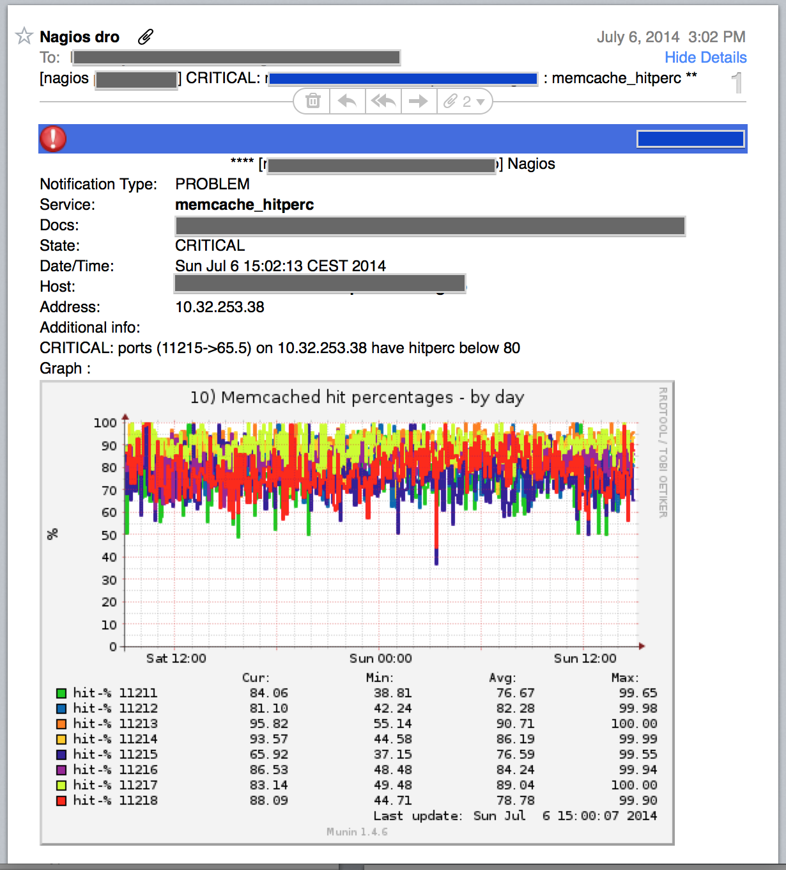This screenshot has height=870, width=786.
Task: Click the paperclip icon next to sender name
Action: pyautogui.click(x=146, y=37)
